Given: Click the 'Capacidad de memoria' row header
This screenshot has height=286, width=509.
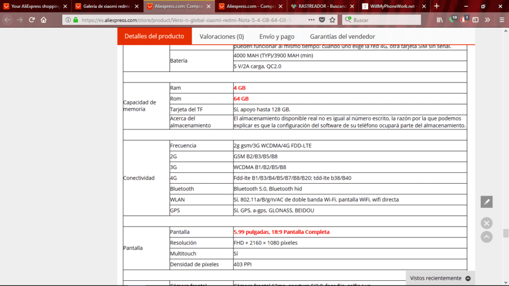Looking at the screenshot, I should 146,106.
